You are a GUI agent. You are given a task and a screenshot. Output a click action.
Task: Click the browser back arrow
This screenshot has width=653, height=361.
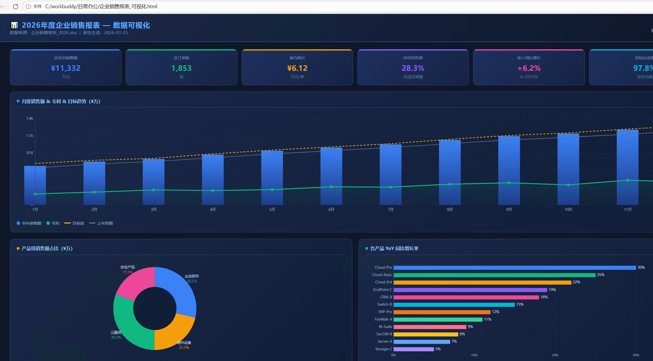coord(3,6)
